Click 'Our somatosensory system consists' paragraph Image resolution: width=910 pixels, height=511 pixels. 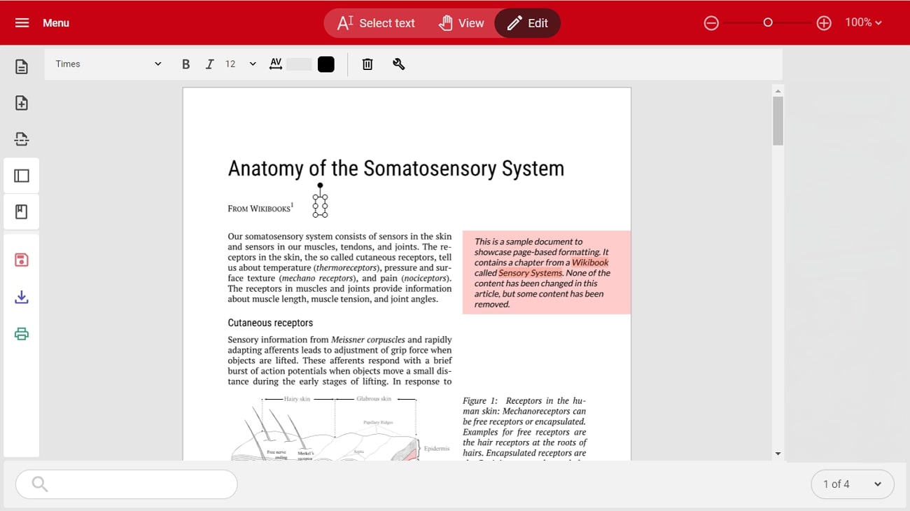click(339, 268)
